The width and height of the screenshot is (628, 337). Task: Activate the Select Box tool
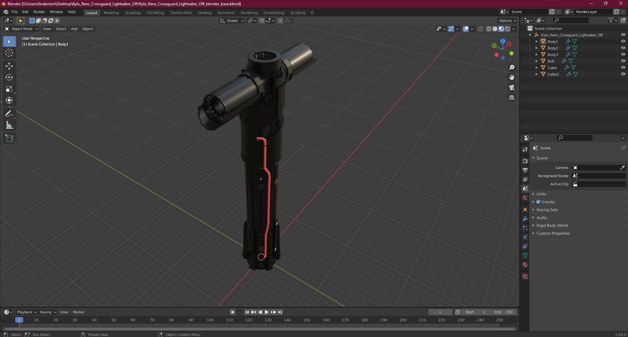(9, 42)
